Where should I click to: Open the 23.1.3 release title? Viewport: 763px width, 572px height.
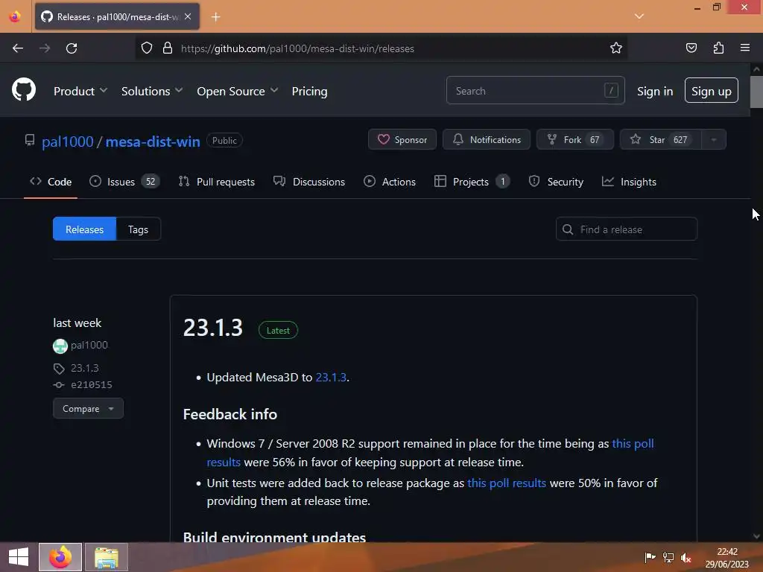(x=212, y=328)
